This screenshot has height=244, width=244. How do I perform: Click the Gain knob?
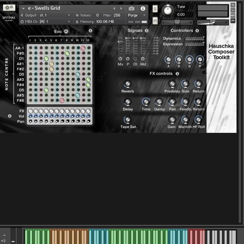[172, 120]
